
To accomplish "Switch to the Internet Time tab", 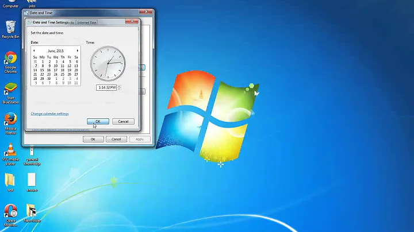I will (87, 22).
